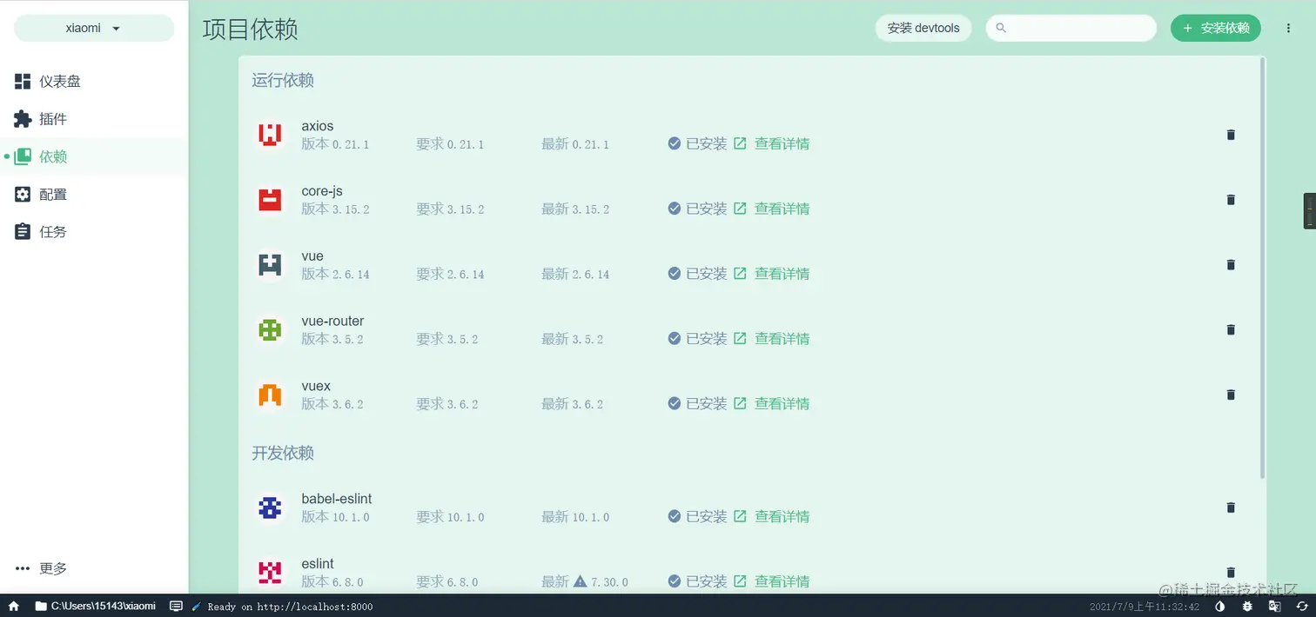Click the dependency list vertical scrollbar
The height and width of the screenshot is (617, 1316).
tap(1263, 268)
